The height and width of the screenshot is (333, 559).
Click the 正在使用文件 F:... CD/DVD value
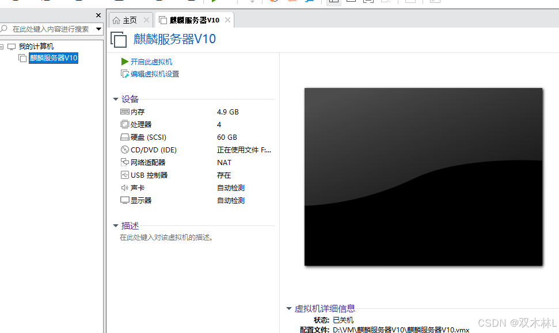click(x=244, y=150)
